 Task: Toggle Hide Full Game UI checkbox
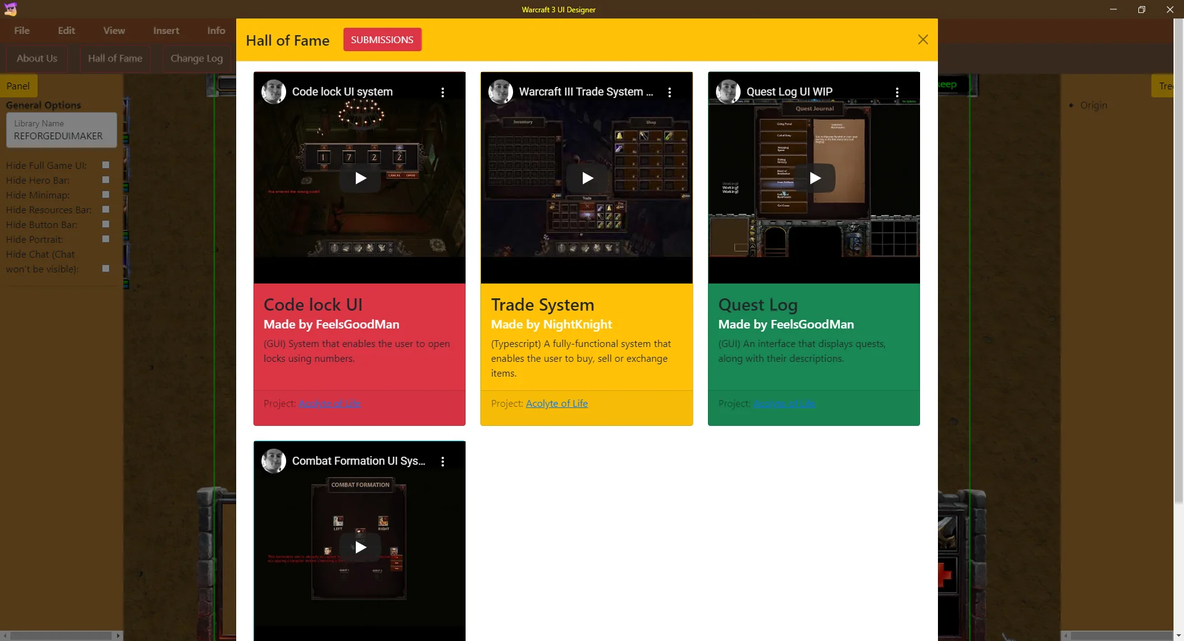tap(105, 165)
